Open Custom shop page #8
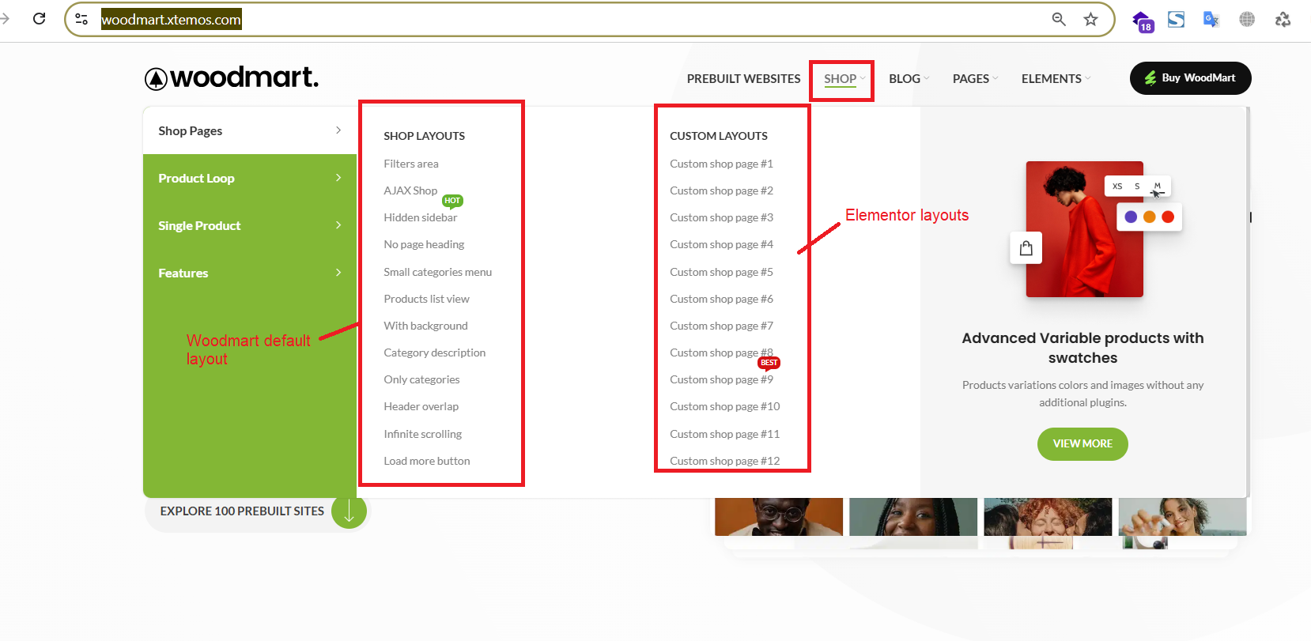 click(721, 353)
